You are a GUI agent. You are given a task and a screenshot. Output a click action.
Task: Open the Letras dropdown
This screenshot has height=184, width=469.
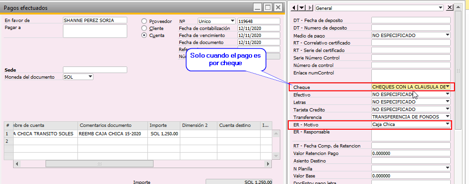click(411, 102)
